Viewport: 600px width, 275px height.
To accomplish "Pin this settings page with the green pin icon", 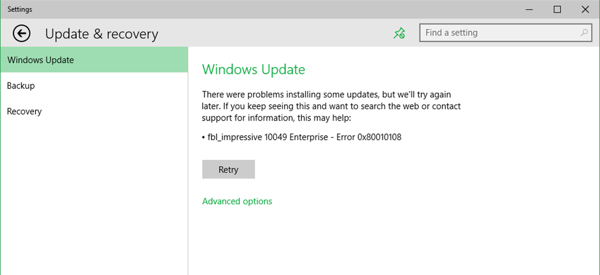I will 400,33.
